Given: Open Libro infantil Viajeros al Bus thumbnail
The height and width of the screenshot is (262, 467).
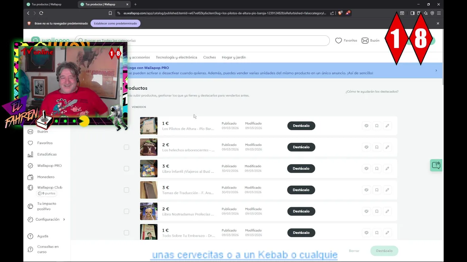Looking at the screenshot, I should tap(149, 168).
